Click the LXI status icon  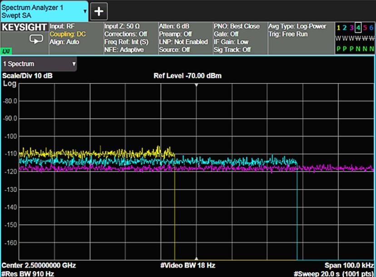click(x=6, y=51)
